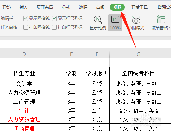Check 打印网格线 checkbox
Screen dimensions: 171x131
[26, 27]
